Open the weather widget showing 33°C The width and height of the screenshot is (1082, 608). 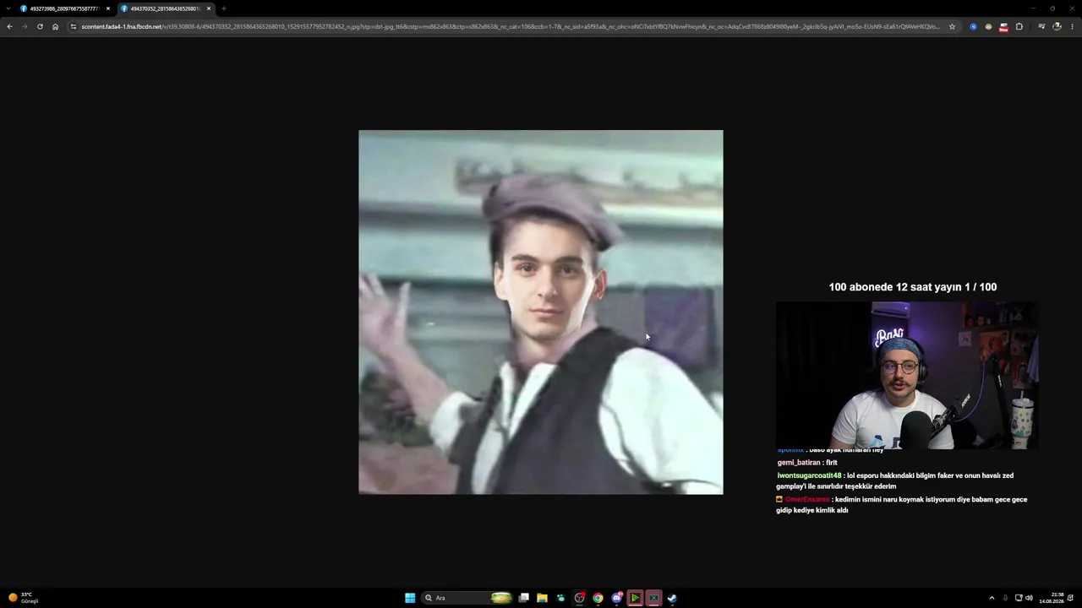(25, 598)
